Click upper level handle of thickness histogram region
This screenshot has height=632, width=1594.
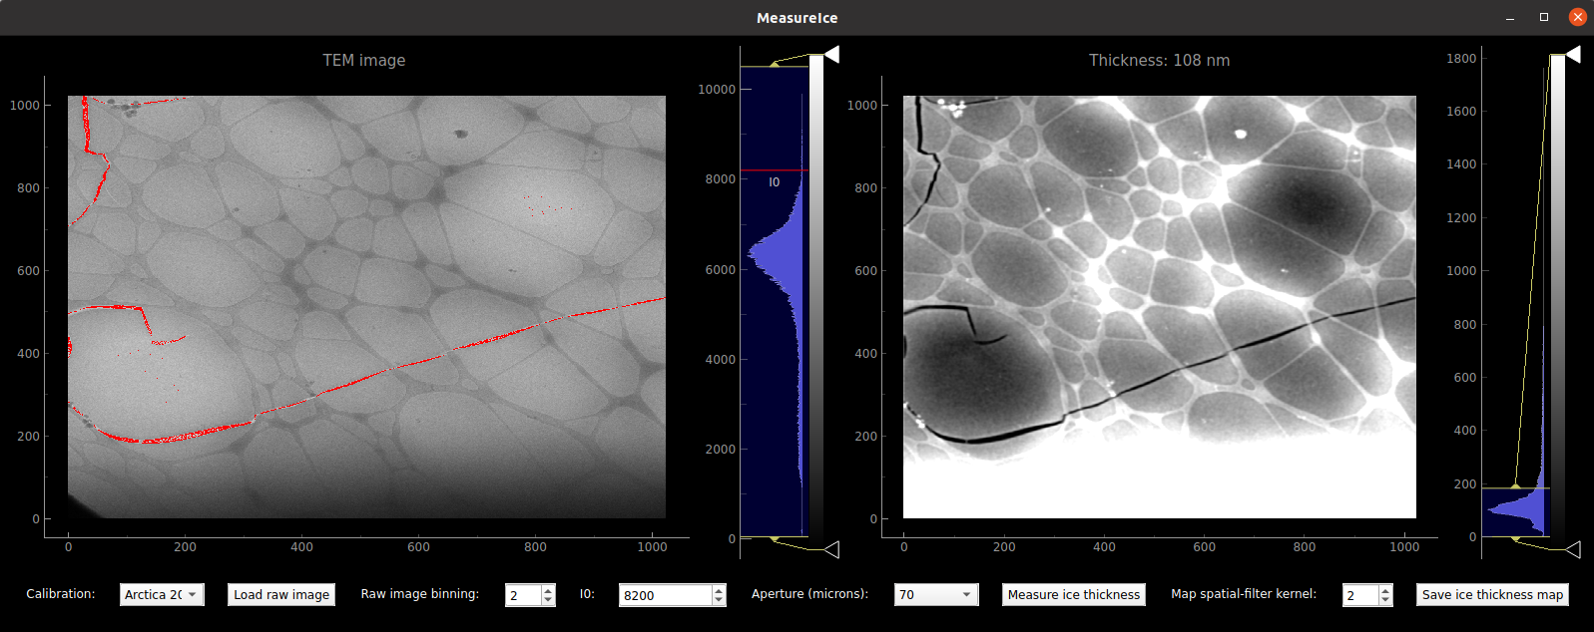pos(1515,486)
